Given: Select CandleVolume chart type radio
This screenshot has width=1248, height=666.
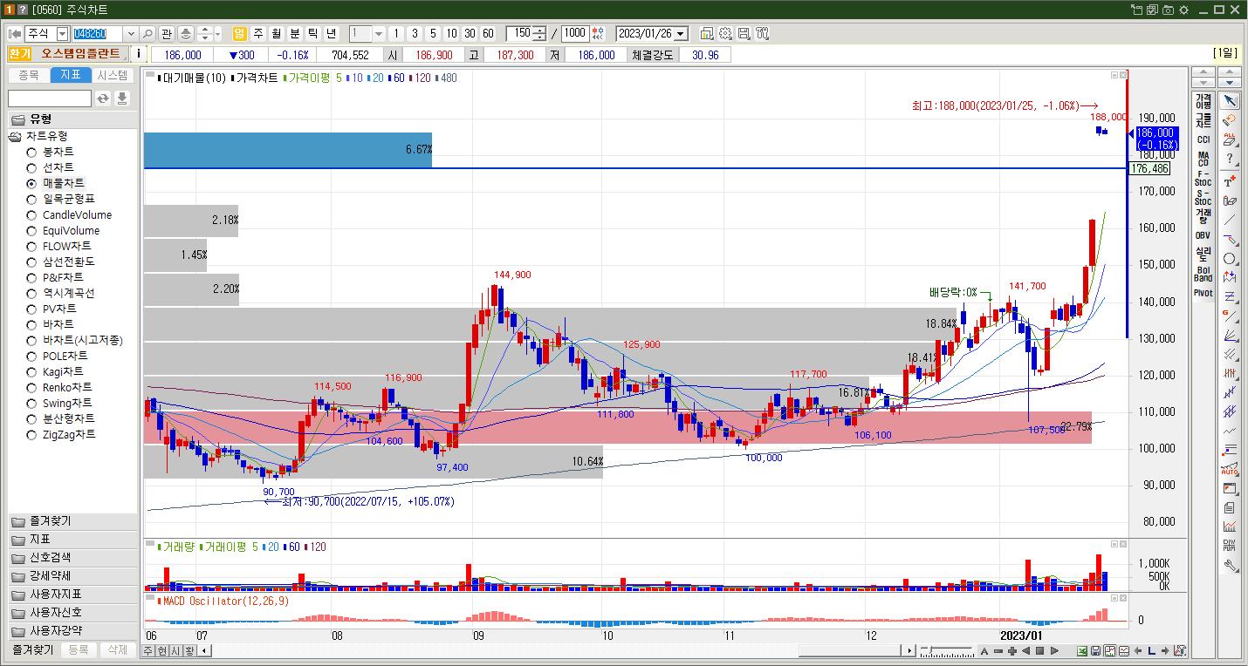Looking at the screenshot, I should pyautogui.click(x=31, y=215).
